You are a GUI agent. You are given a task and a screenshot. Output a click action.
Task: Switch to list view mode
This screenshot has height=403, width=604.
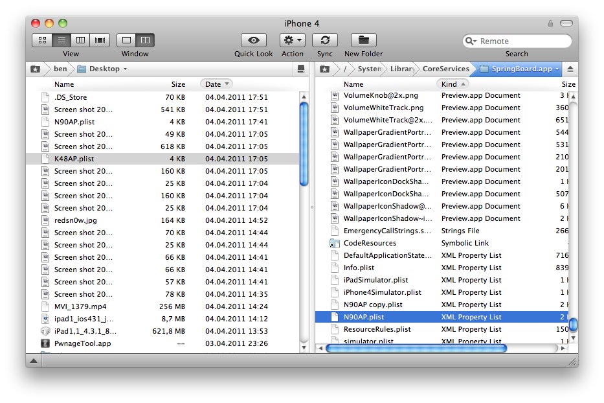[62, 40]
